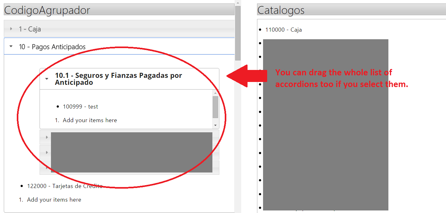Click the collapse arrow on "10 - Pagos Anticipados"
The height and width of the screenshot is (213, 446).
(10, 46)
